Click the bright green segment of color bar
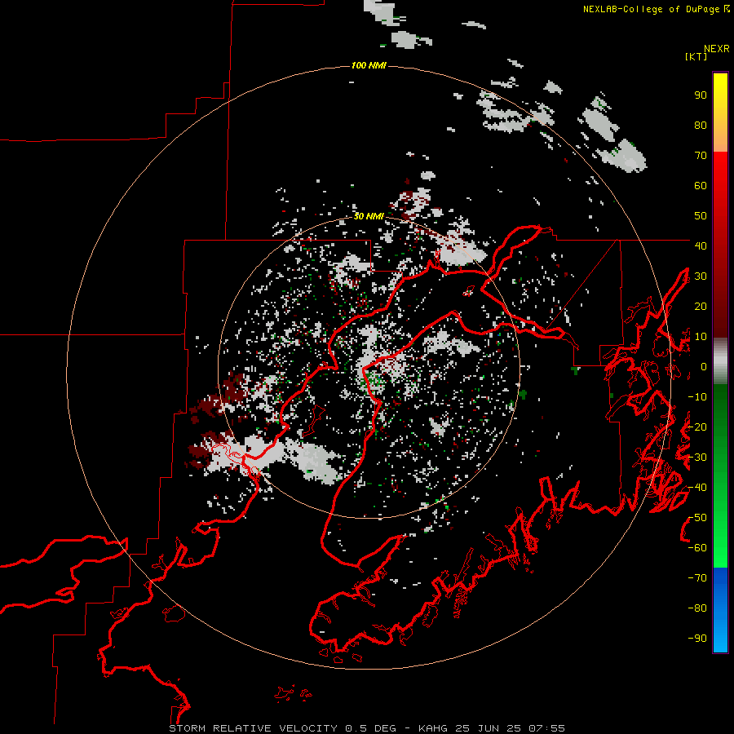 [x=720, y=475]
